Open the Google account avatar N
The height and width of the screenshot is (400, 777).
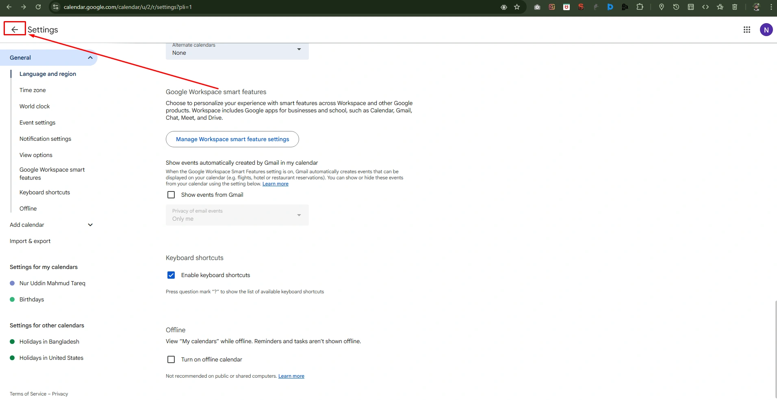tap(766, 30)
